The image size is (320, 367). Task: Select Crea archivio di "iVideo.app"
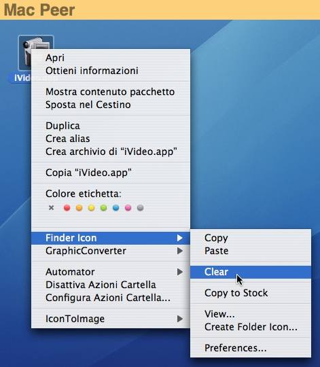[x=111, y=152]
